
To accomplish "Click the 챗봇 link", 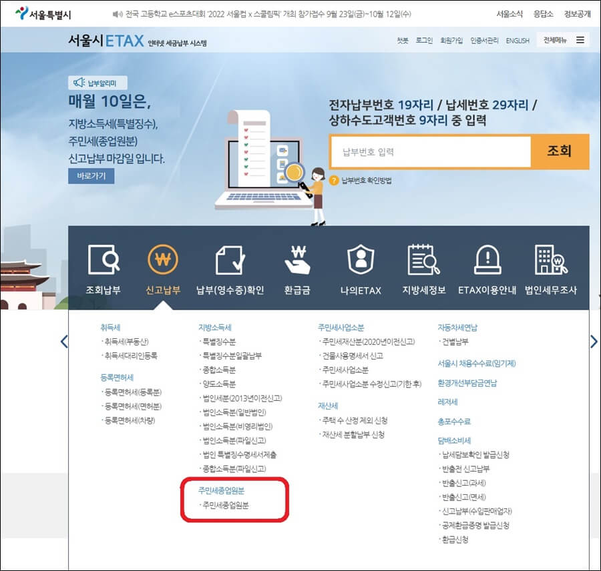I will click(403, 41).
